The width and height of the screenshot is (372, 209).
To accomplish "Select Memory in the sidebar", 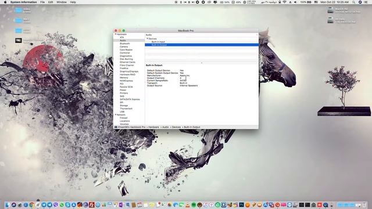I will pos(124,77).
